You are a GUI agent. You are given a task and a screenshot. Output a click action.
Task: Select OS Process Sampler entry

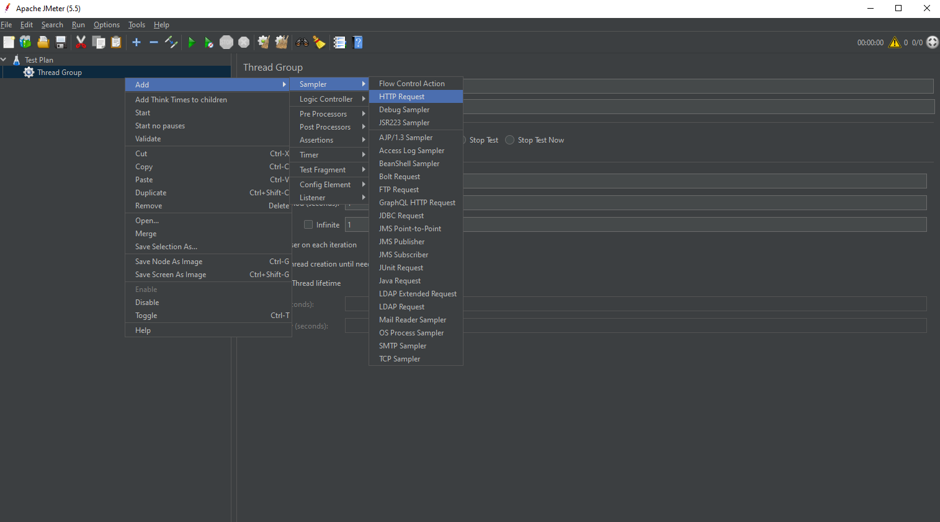[416, 333]
